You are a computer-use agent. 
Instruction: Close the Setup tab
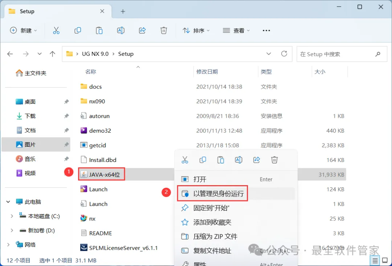pos(102,11)
